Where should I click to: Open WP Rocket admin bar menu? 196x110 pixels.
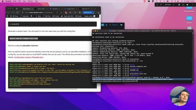point(78,16)
